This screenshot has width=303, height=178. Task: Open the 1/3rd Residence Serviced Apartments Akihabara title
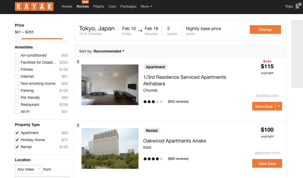(185, 80)
